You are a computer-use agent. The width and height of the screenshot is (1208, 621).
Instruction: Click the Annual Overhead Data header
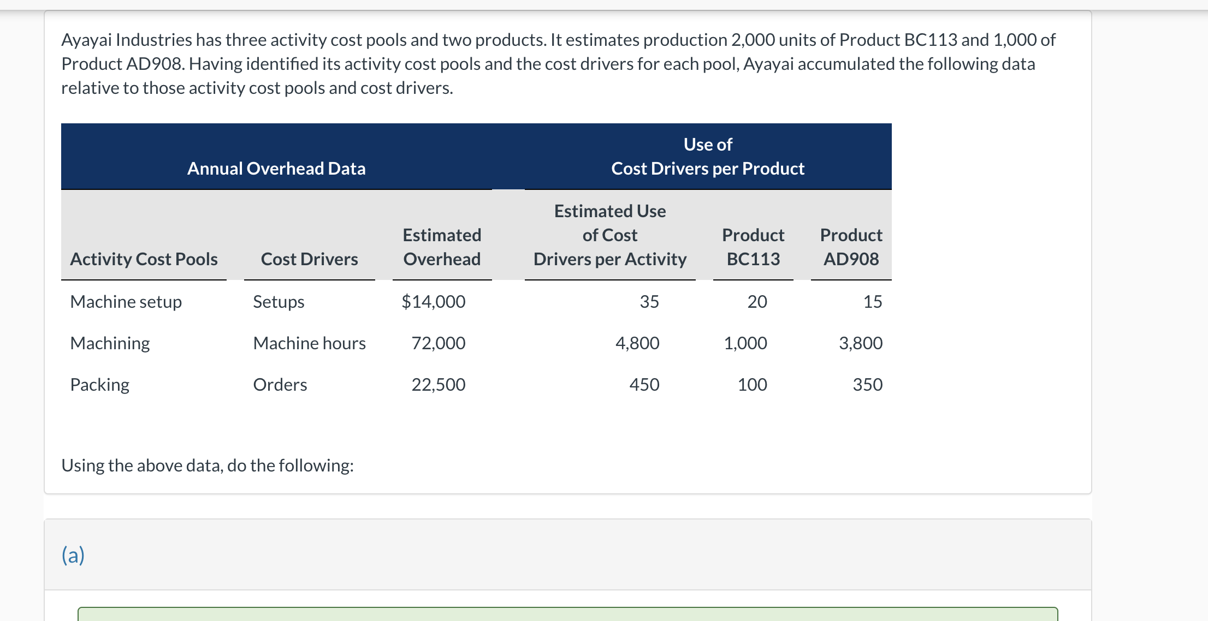coord(276,169)
